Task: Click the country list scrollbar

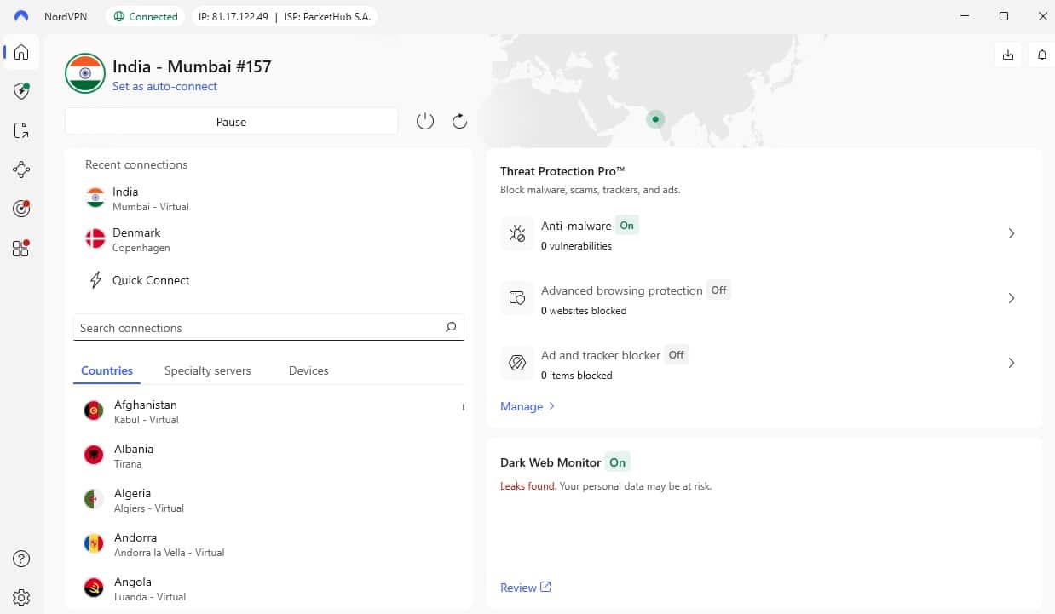Action: pos(464,408)
